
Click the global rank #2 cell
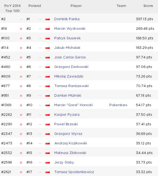click(3, 19)
